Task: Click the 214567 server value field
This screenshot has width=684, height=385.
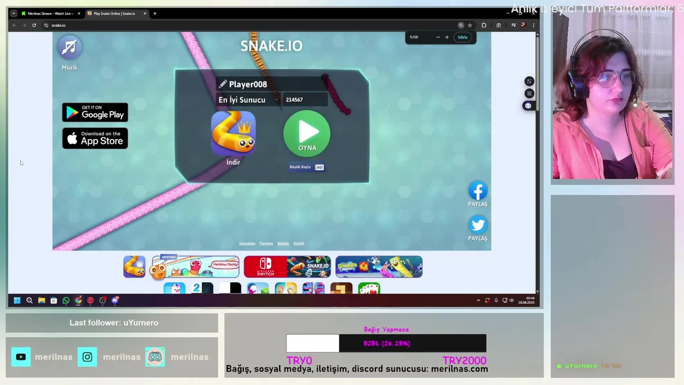Action: point(305,99)
